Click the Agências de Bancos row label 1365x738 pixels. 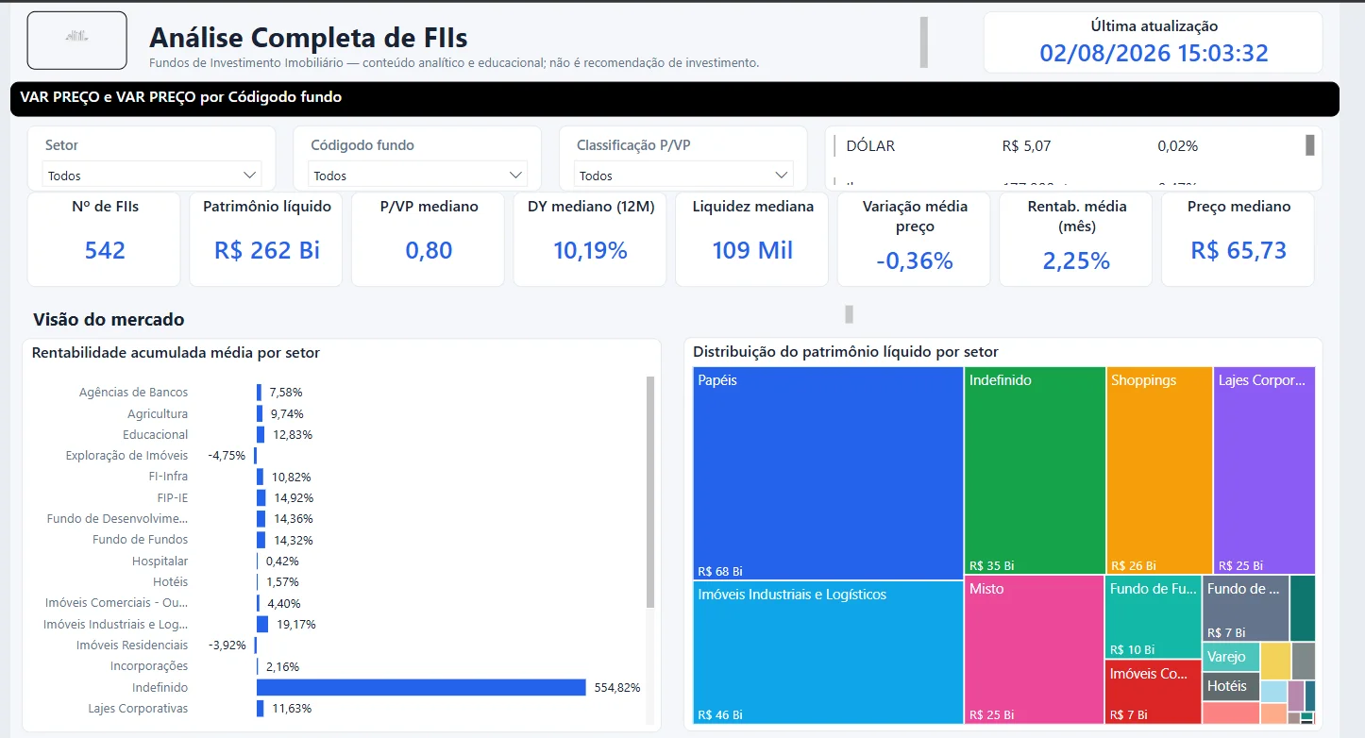click(x=133, y=393)
